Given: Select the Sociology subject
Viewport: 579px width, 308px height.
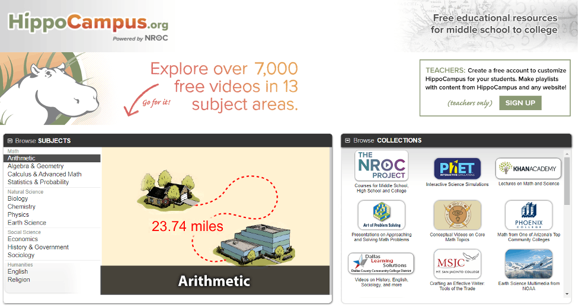Looking at the screenshot, I should coord(21,255).
